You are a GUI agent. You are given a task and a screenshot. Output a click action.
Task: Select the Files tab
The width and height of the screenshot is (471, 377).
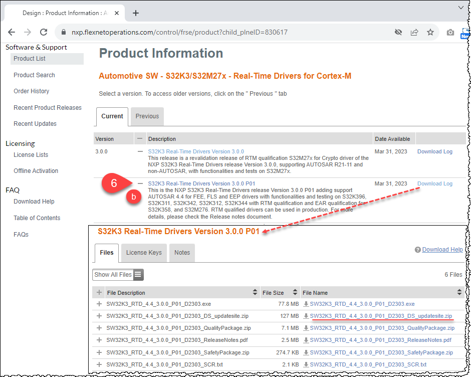(107, 253)
